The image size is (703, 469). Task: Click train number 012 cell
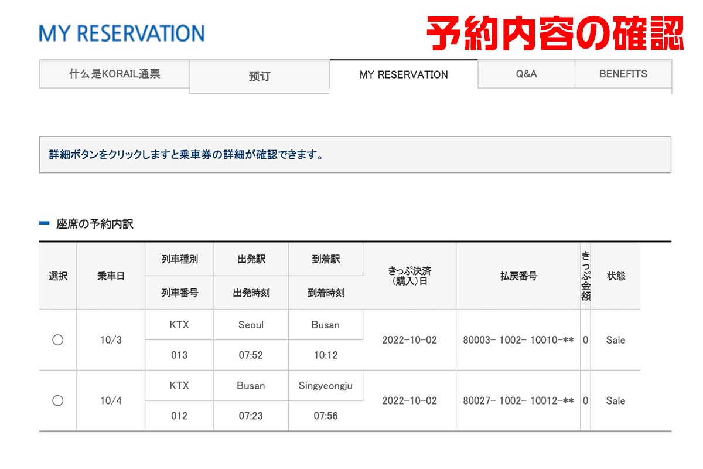(179, 416)
